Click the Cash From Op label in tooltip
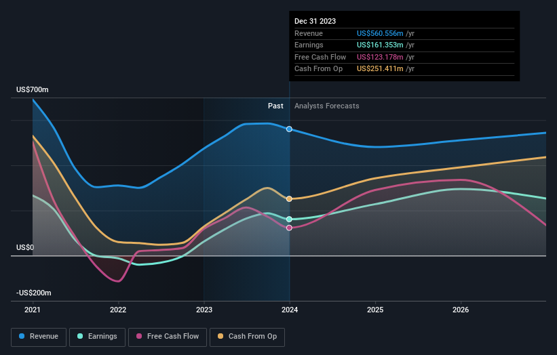This screenshot has height=355, width=557. coord(319,69)
